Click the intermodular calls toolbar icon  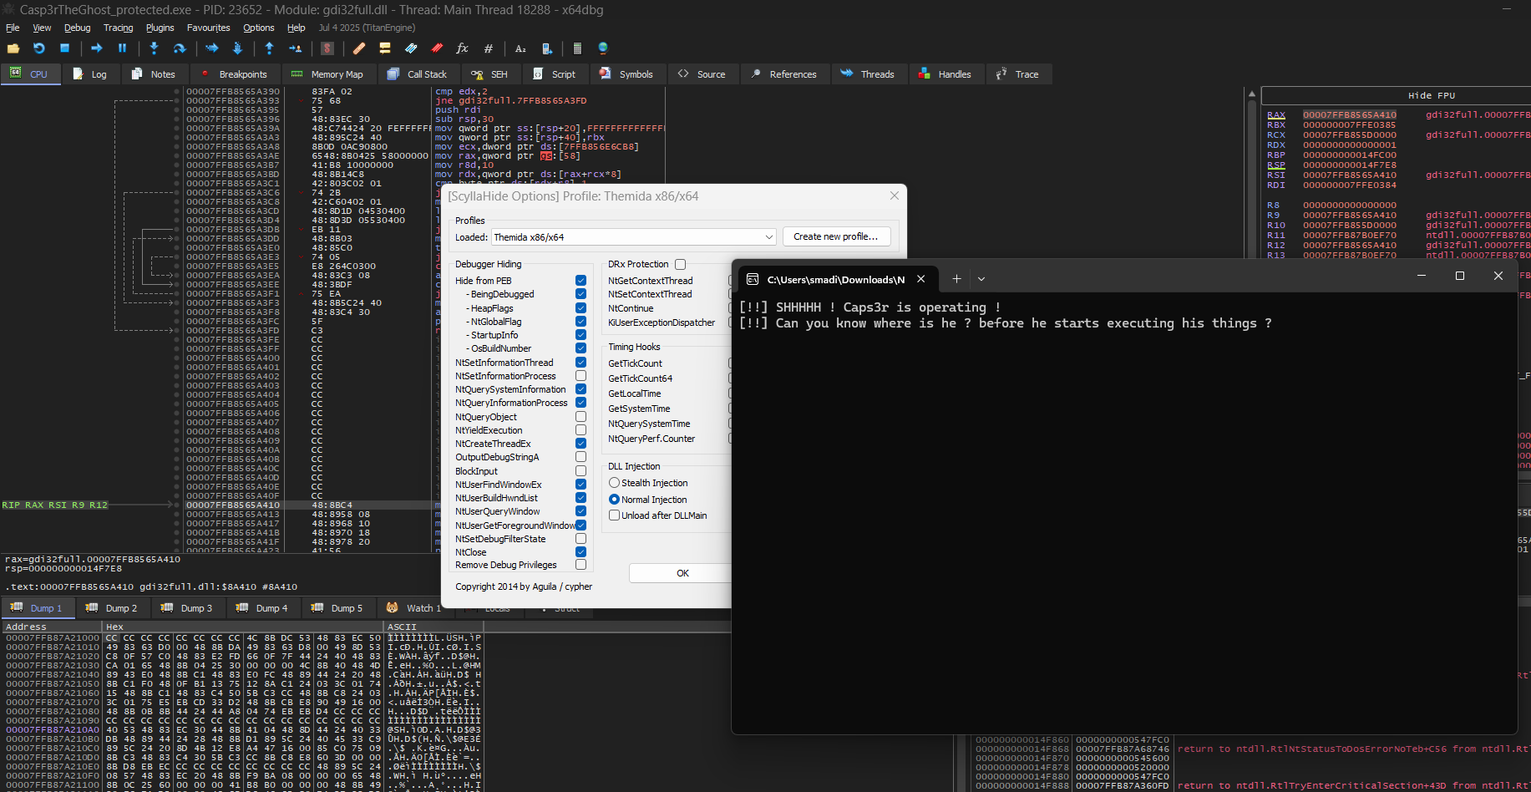click(x=546, y=48)
